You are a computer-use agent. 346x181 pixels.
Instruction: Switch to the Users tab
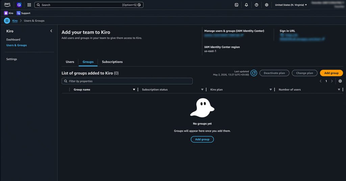pyautogui.click(x=70, y=62)
